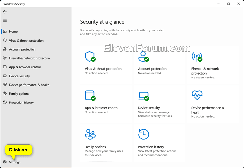Click the Family options people icon in sidebar
The image size is (244, 168).
point(5,93)
